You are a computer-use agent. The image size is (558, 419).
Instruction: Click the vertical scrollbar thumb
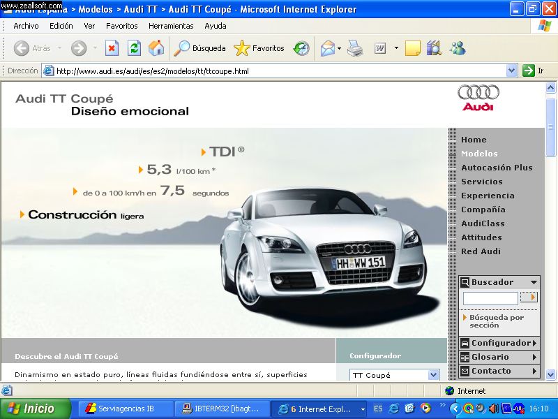(550, 126)
